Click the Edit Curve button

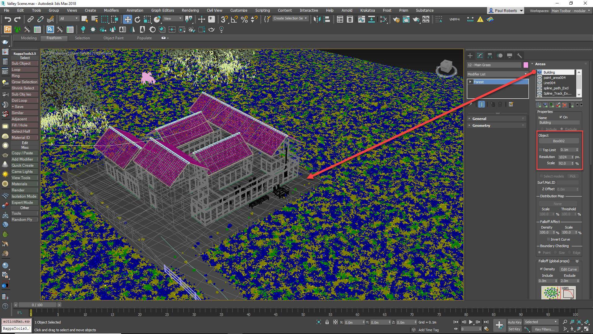[x=569, y=269]
